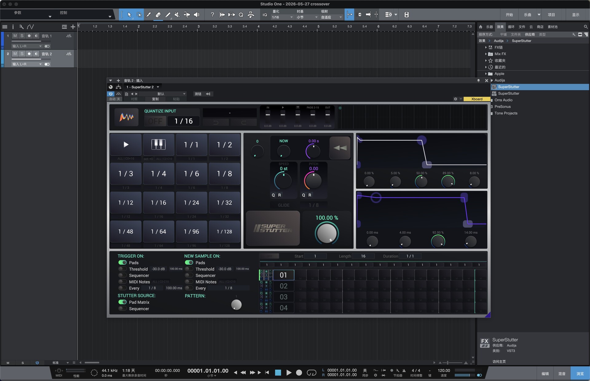Click the Audija waveform logo
The width and height of the screenshot is (590, 381).
click(x=126, y=117)
